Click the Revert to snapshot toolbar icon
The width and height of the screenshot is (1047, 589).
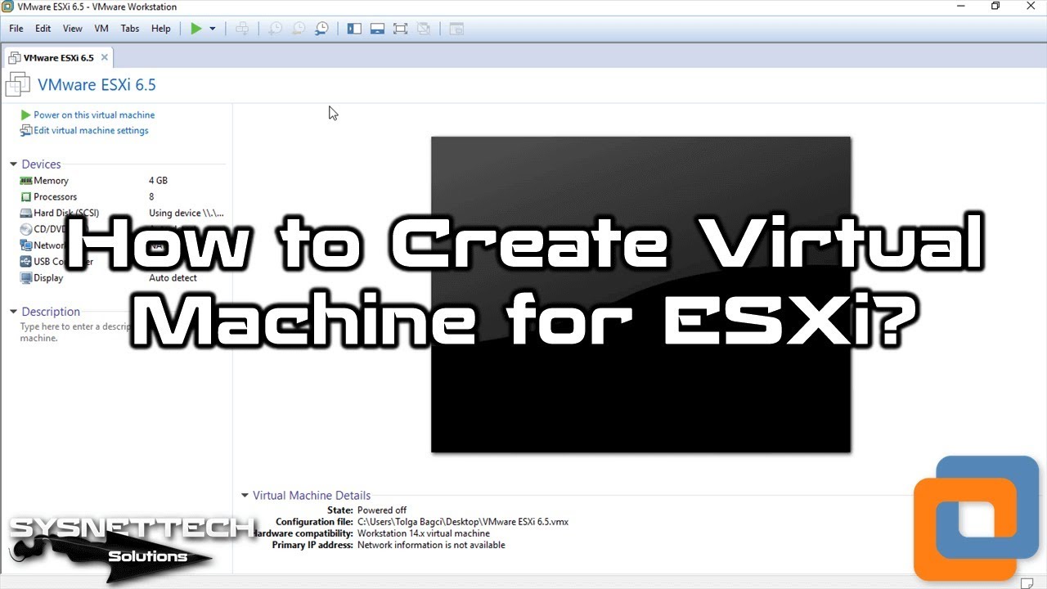point(299,29)
